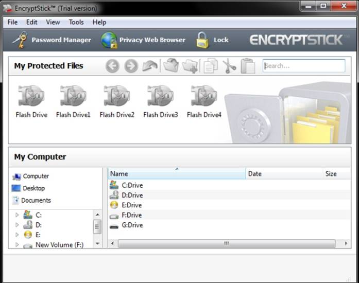Select the "G:Drive" row text
This screenshot has width=359, height=283.
[132, 225]
